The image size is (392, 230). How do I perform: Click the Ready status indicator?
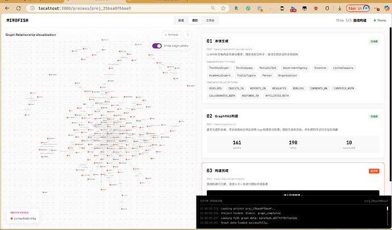click(x=380, y=20)
